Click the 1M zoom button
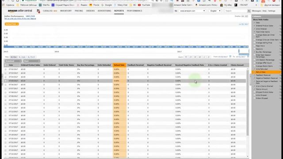The image size is (283, 159). [191, 57]
